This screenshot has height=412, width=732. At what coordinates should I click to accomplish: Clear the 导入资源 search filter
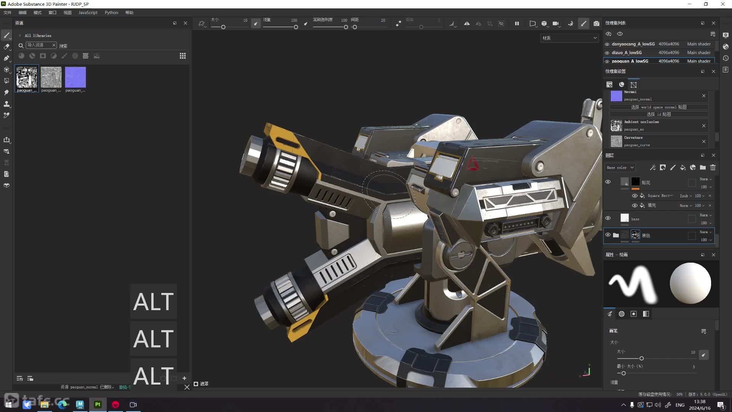click(54, 45)
